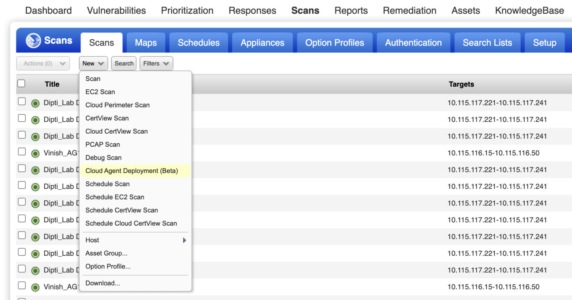Click the green status icon on first Dipti_Lab scan
572x300 pixels.
point(35,103)
